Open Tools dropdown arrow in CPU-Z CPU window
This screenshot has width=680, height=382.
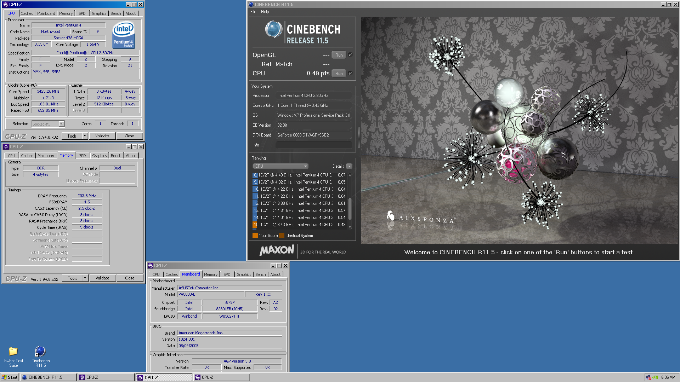85,136
